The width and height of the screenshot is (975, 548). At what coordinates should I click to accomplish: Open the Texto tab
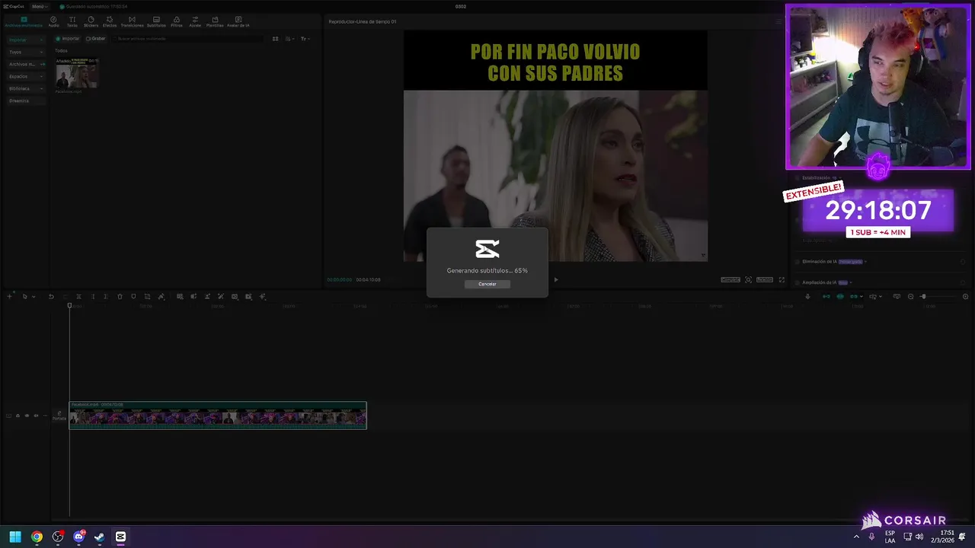72,21
